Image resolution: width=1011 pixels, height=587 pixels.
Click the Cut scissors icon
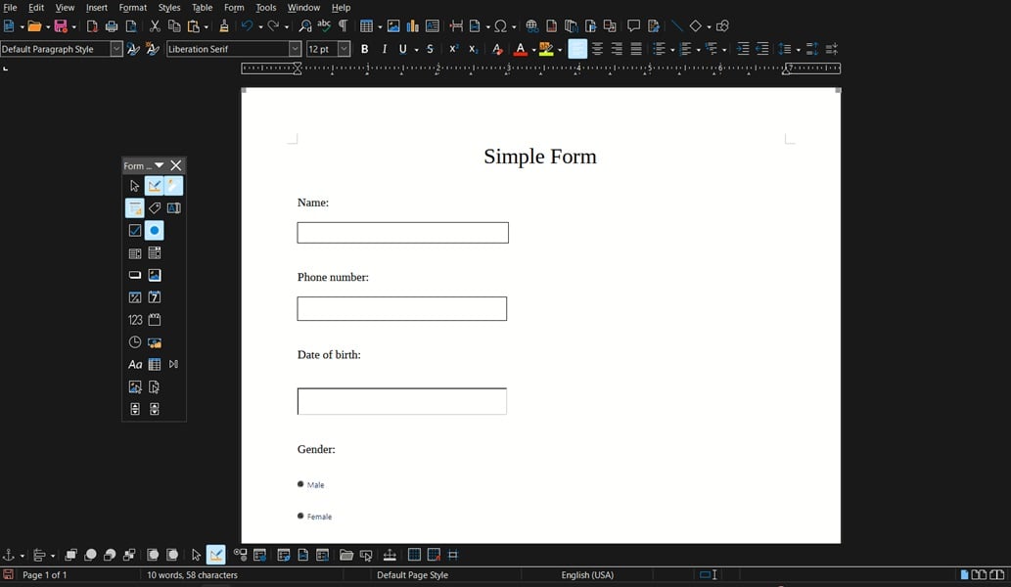click(x=155, y=25)
